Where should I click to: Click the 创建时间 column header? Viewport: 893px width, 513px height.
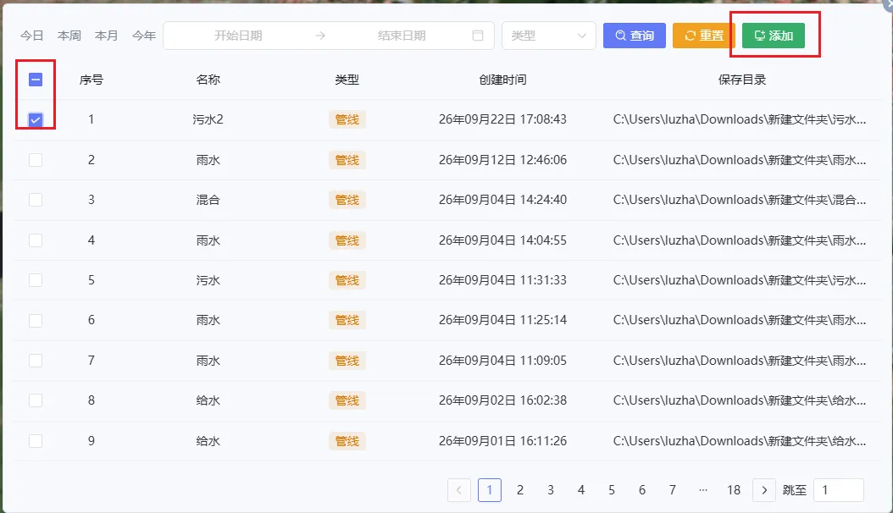point(503,80)
